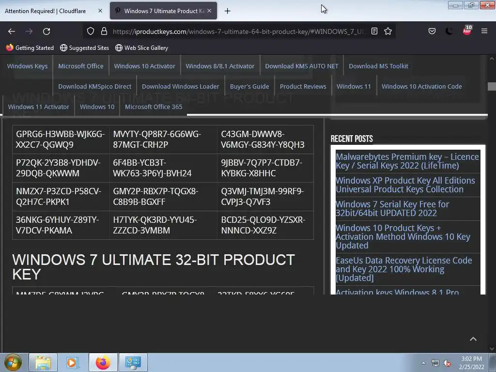Image resolution: width=496 pixels, height=372 pixels.
Task: Click key cell 9JBBV-7Q7P7-CTDB7-KYBKG-X8HHC
Action: (x=265, y=168)
